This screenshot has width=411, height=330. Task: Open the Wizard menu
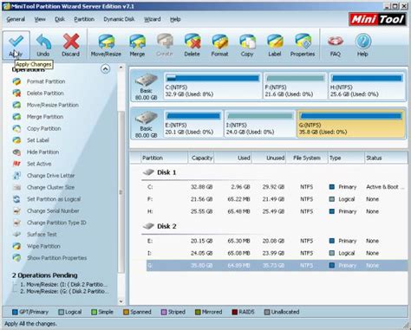tap(153, 19)
